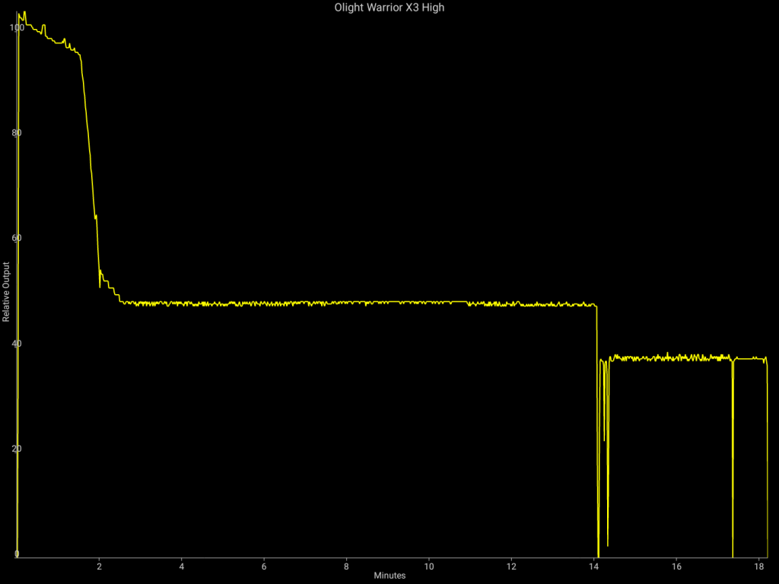This screenshot has height=584, width=779.
Task: Click the Relative Output y-axis label
Action: click(6, 292)
